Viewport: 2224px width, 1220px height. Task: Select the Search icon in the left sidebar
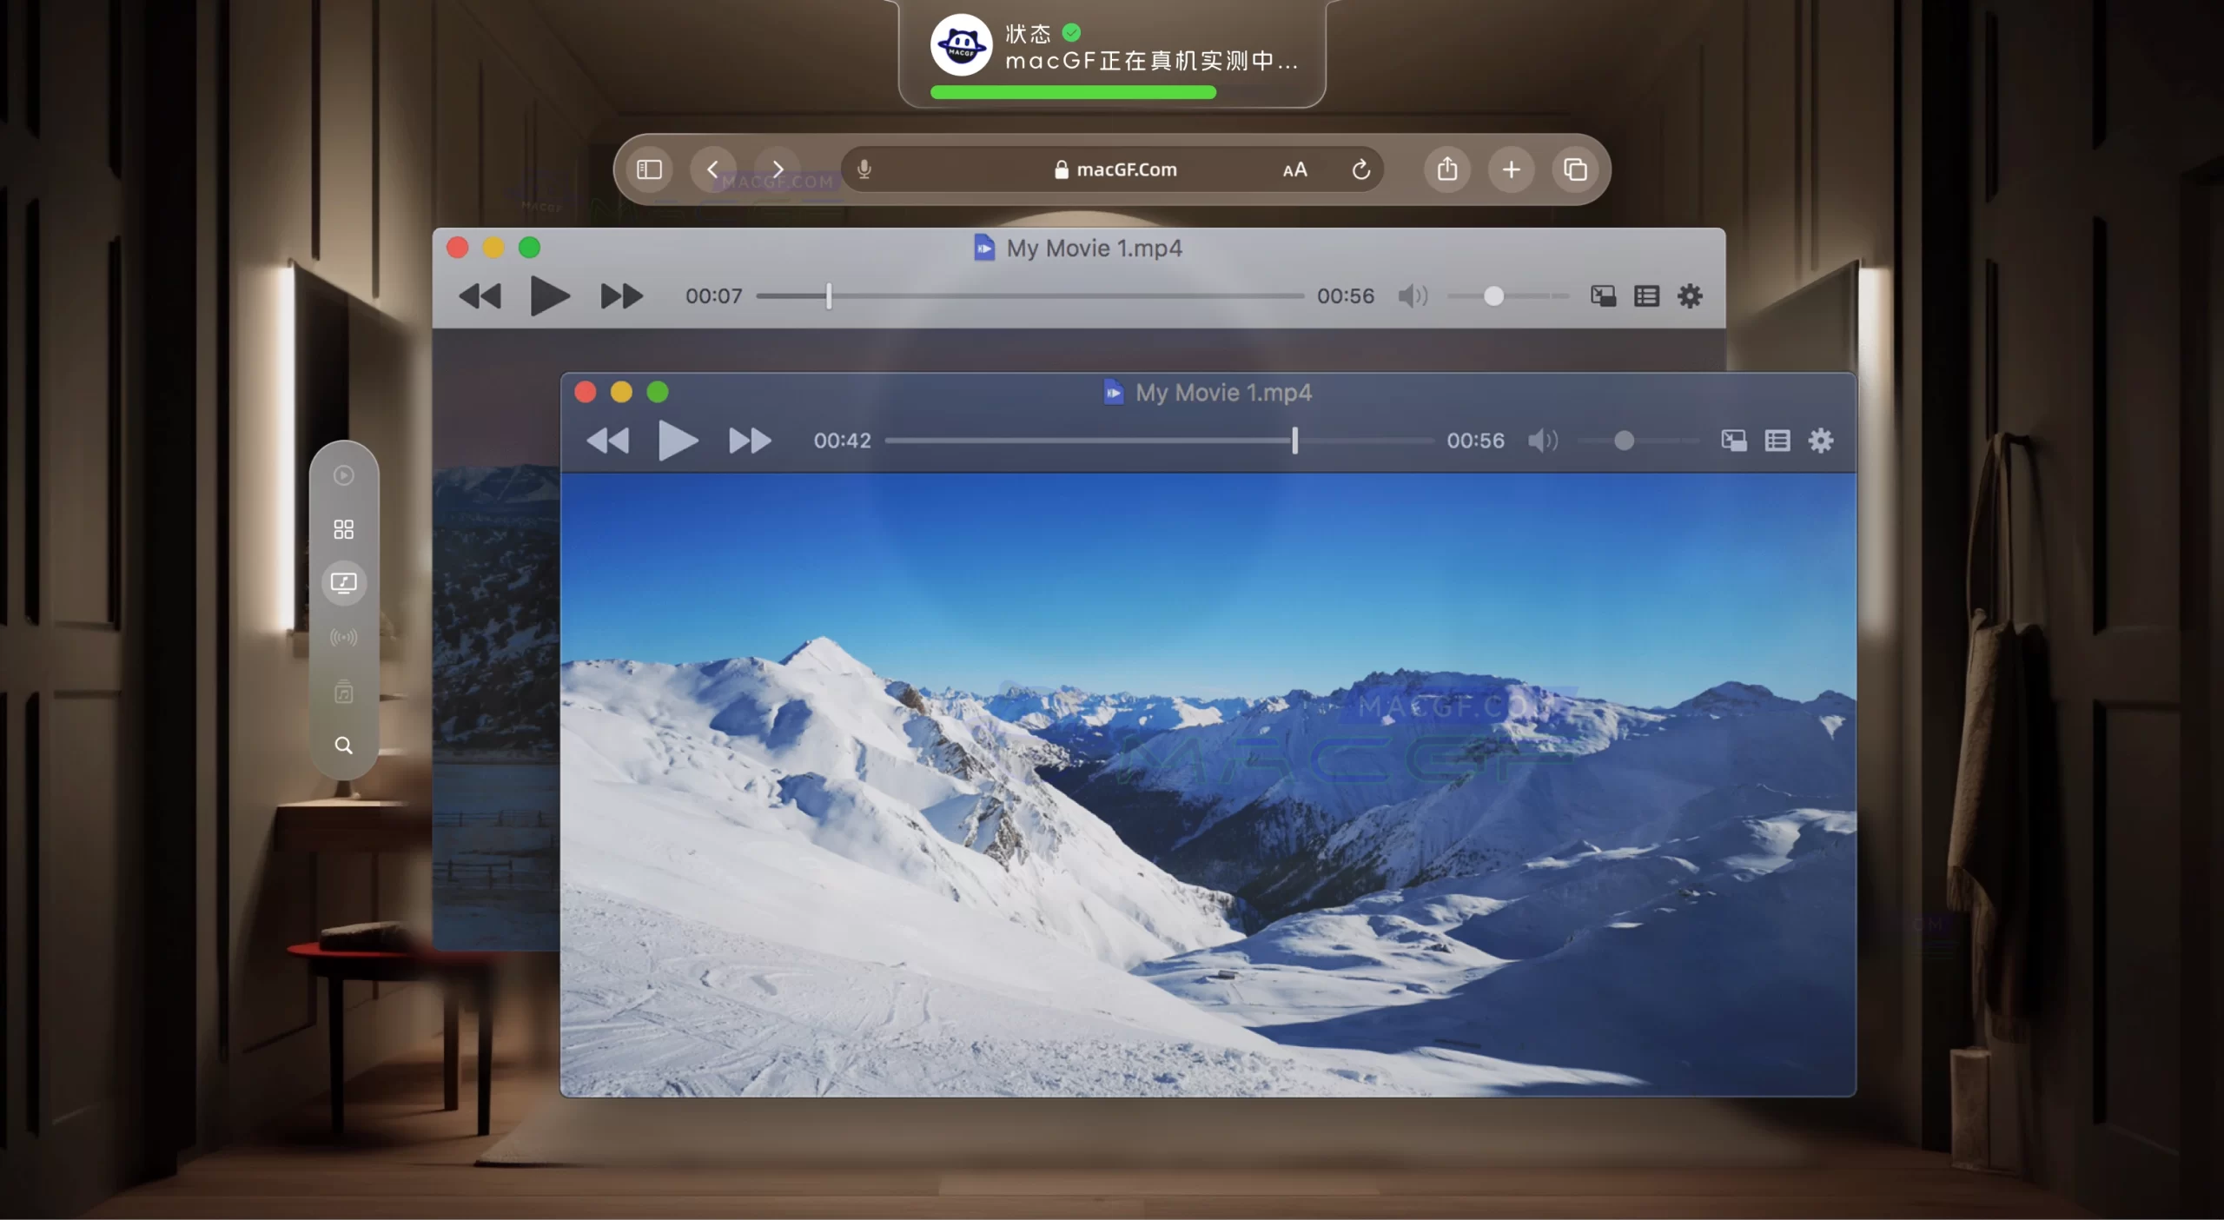tap(344, 745)
